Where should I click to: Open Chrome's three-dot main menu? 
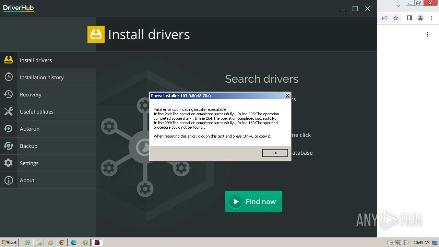(x=431, y=18)
